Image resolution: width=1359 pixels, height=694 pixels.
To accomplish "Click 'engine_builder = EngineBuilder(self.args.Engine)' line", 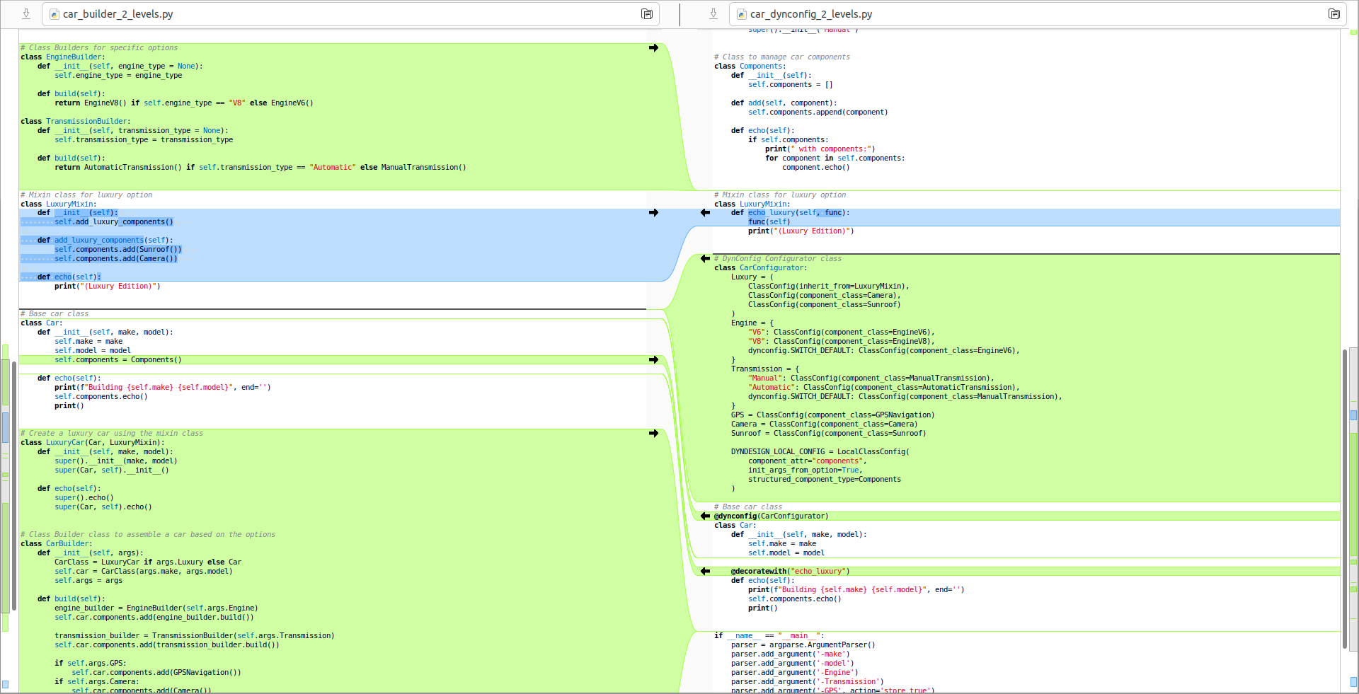I will (x=156, y=608).
